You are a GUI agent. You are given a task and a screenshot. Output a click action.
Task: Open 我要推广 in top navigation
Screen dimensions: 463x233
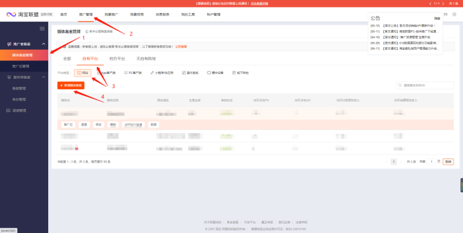pyautogui.click(x=111, y=14)
